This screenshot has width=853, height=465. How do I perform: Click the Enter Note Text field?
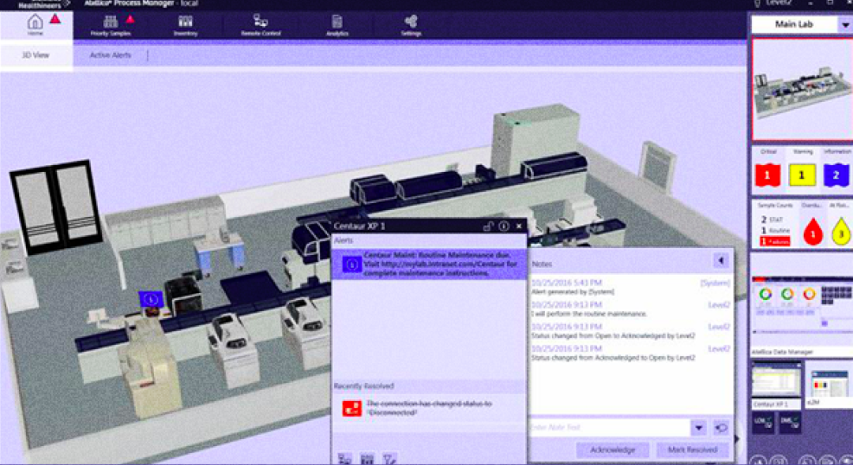click(x=608, y=428)
